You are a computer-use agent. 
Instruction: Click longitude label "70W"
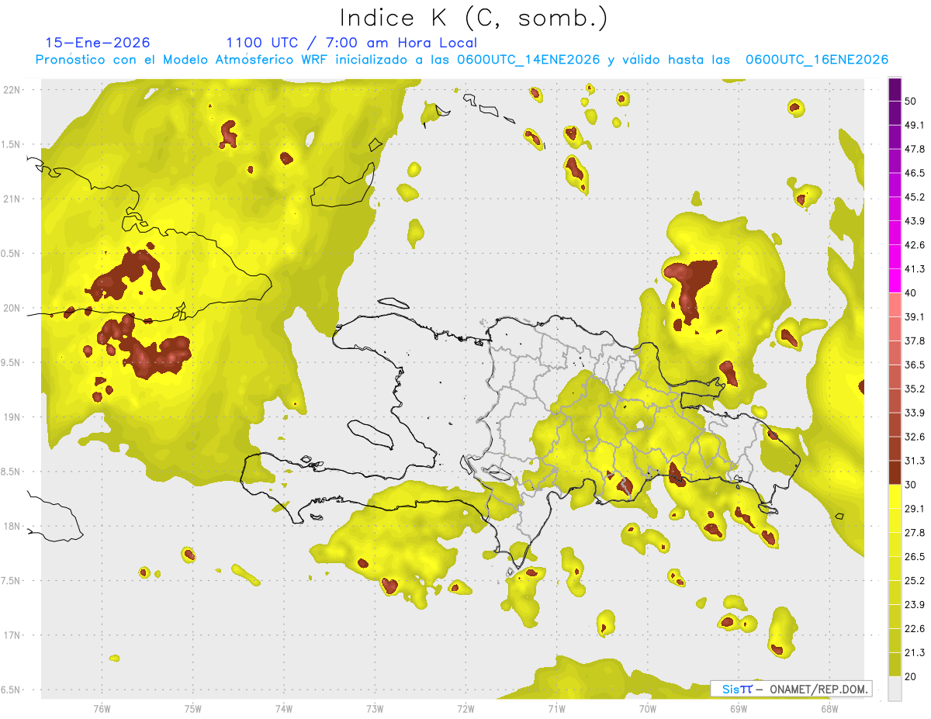click(x=647, y=708)
